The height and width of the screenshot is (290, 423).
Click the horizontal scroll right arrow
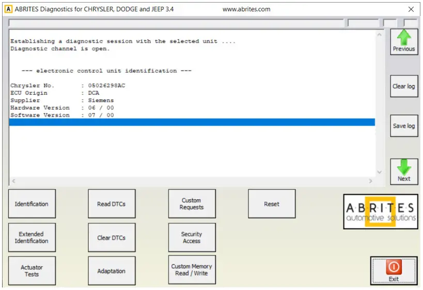coord(371,181)
